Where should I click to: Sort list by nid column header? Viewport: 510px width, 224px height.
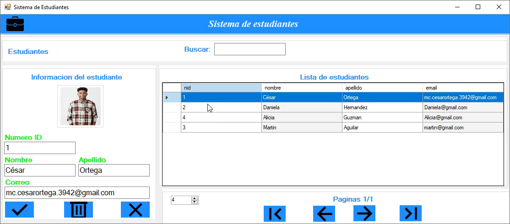(x=221, y=88)
